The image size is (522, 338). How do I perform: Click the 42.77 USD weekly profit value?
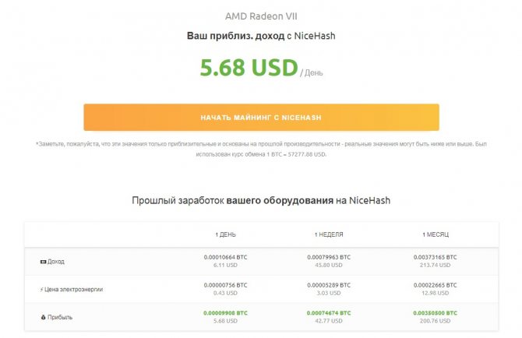click(x=329, y=321)
